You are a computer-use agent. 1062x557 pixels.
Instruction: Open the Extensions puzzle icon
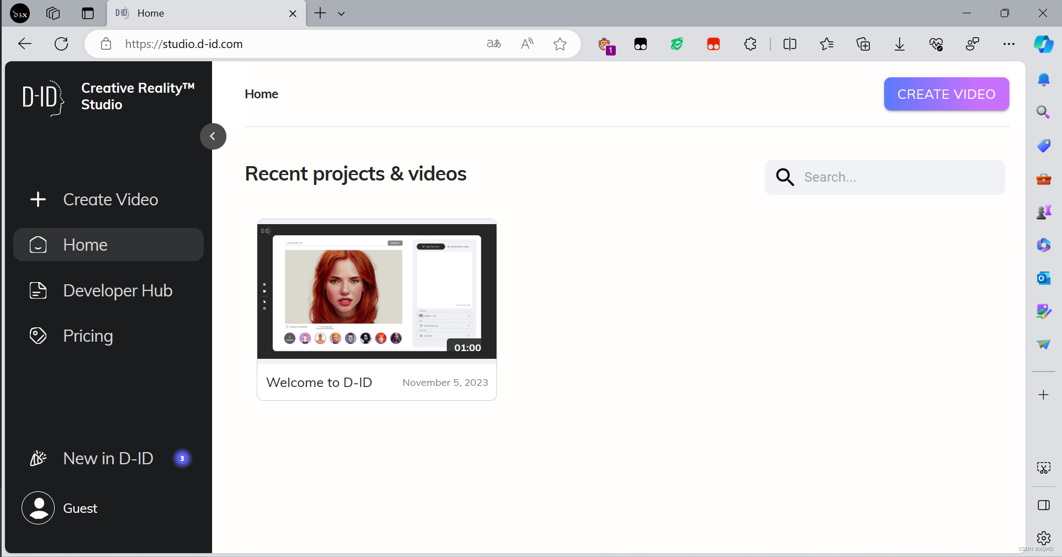(x=751, y=44)
